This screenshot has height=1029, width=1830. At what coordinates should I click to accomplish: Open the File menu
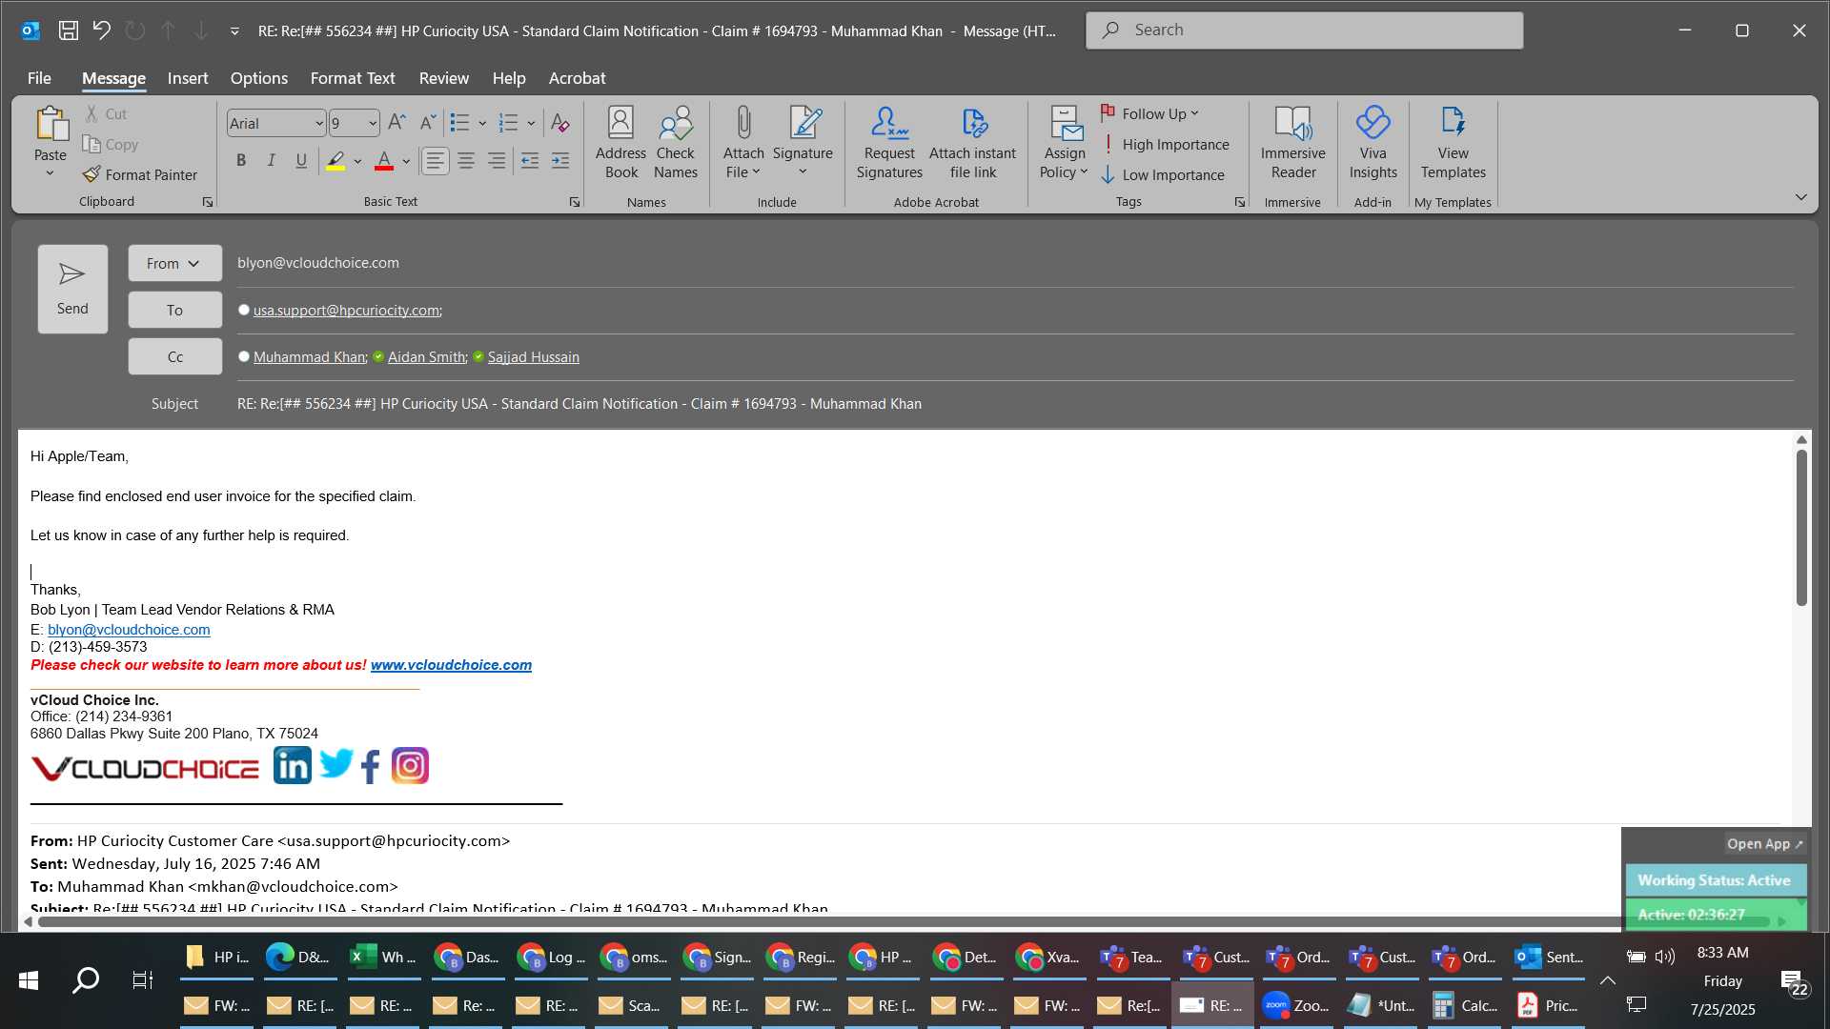[x=39, y=78]
